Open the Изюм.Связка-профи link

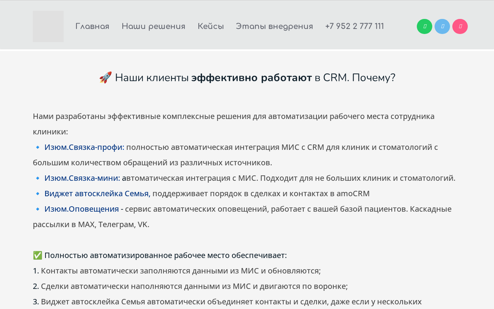[x=85, y=147]
